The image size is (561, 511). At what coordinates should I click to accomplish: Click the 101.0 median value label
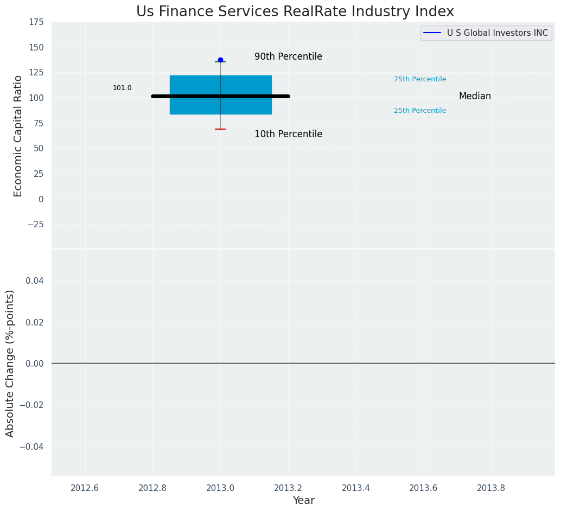tap(122, 88)
